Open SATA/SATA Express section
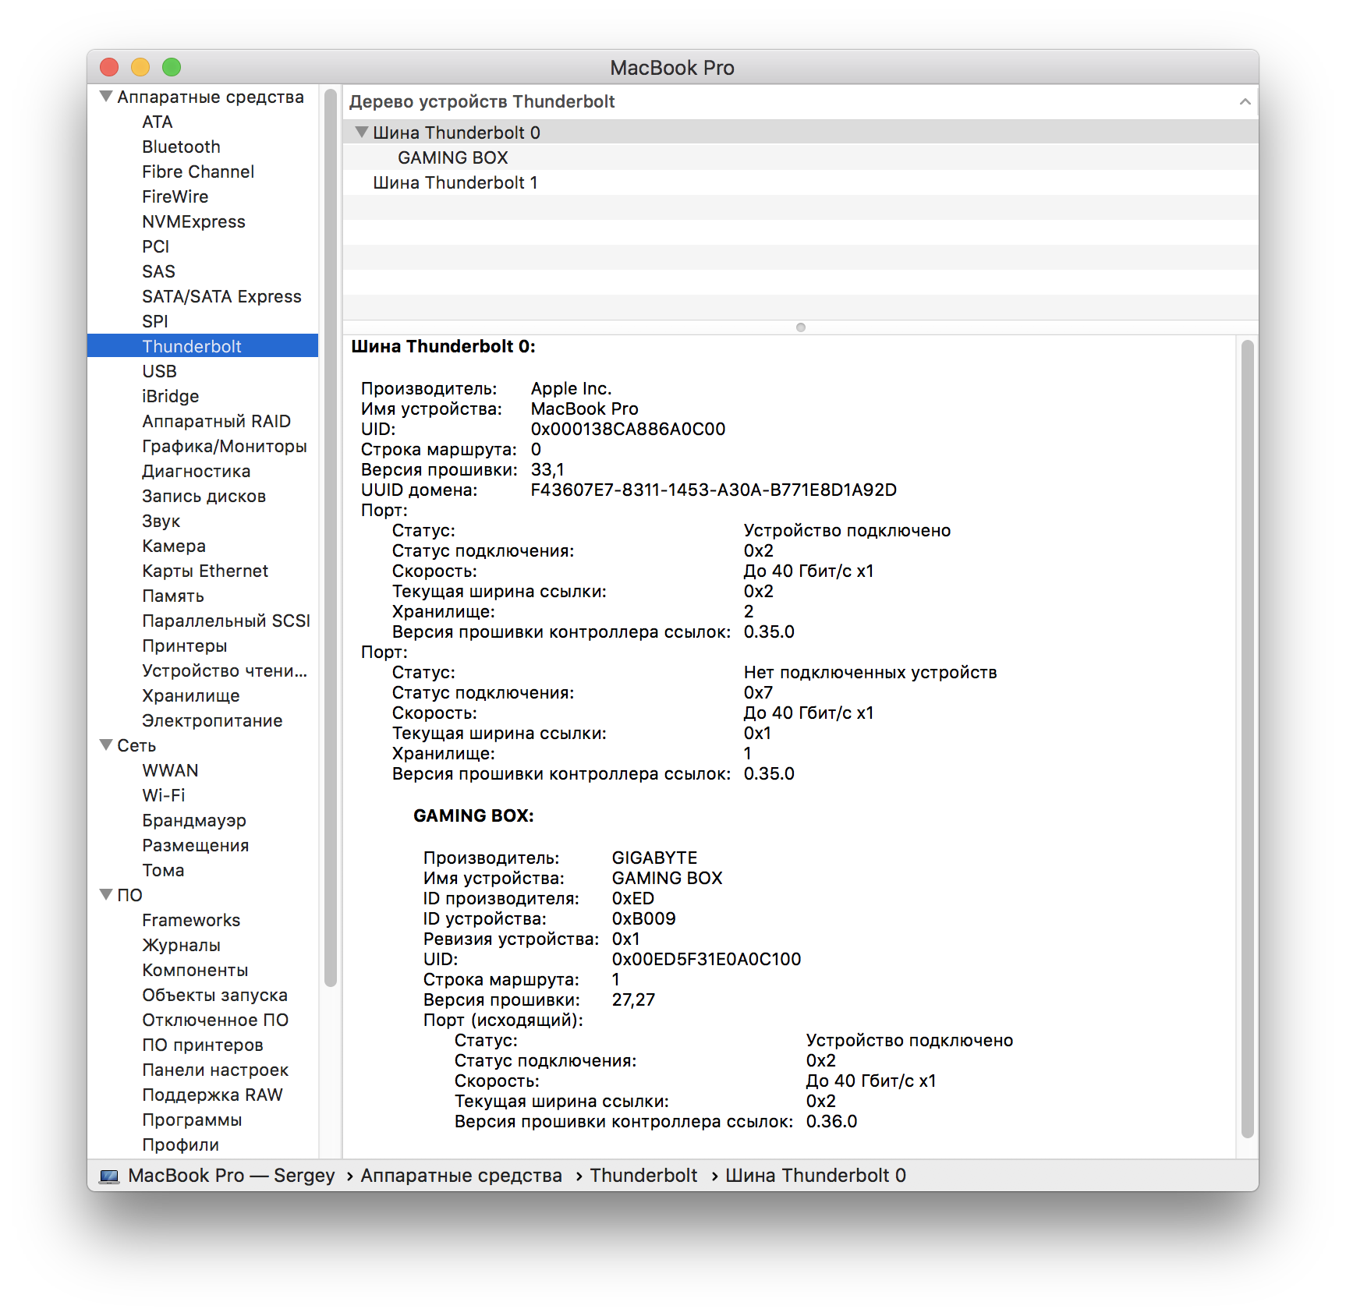Viewport: 1346px width, 1316px height. coord(221,296)
